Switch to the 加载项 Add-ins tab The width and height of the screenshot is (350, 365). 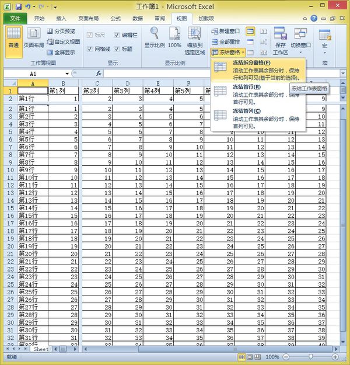(206, 18)
